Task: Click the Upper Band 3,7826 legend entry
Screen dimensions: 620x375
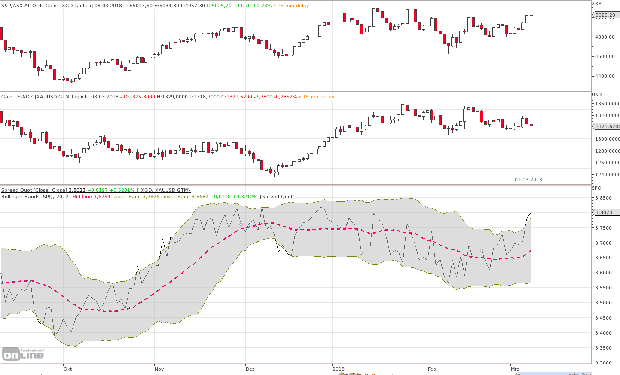Action: click(x=135, y=197)
